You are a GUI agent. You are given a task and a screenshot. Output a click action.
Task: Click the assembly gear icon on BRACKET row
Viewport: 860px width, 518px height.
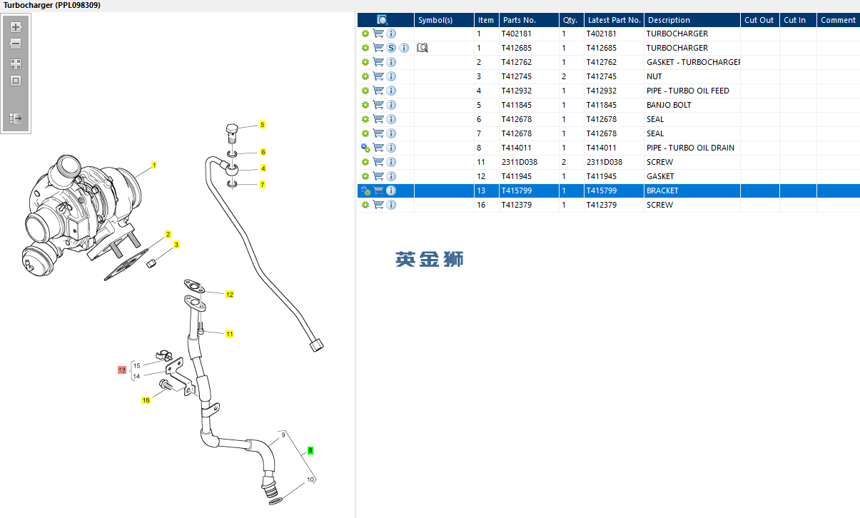(x=365, y=191)
